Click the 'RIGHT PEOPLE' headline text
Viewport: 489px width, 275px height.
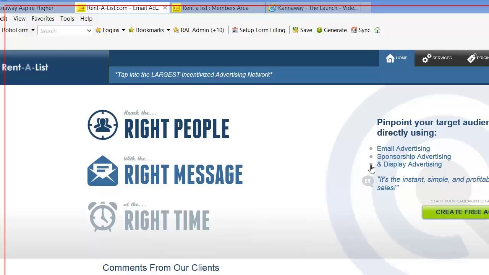click(176, 129)
